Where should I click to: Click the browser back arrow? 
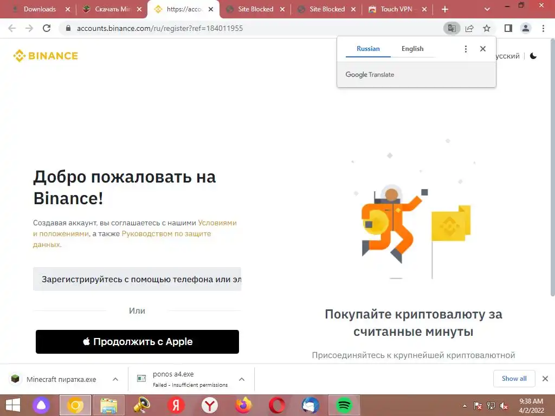(12, 28)
